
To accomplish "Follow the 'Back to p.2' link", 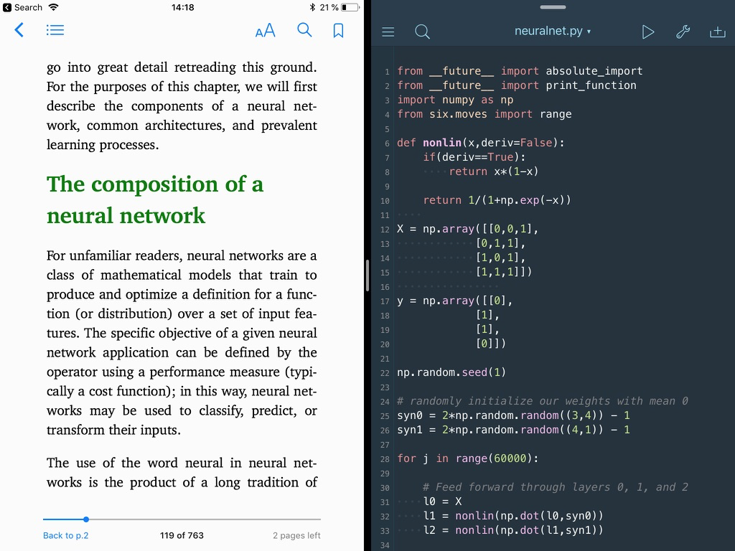I will click(65, 535).
